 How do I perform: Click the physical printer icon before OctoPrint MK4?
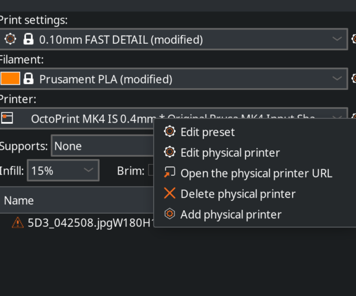[7, 118]
